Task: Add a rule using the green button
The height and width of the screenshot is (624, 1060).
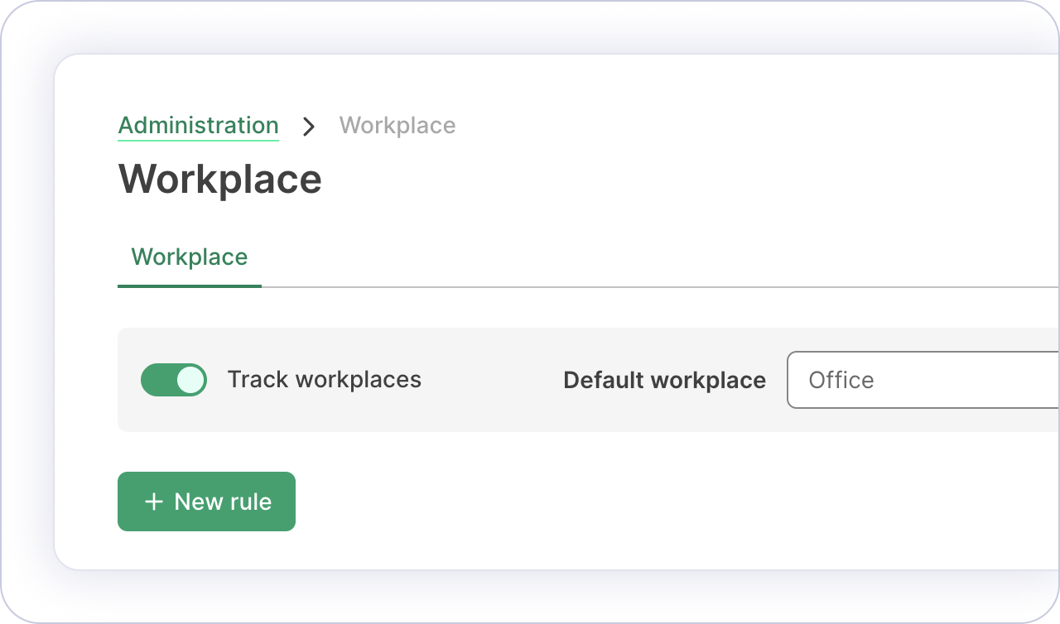Action: click(x=206, y=502)
